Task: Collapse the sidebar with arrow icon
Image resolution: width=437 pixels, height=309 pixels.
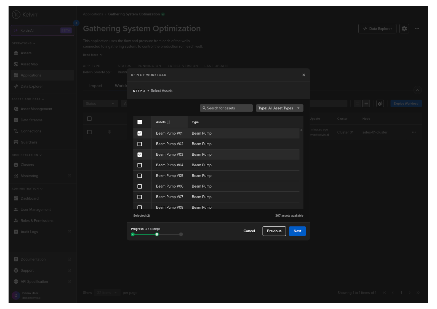Action: pos(76,23)
